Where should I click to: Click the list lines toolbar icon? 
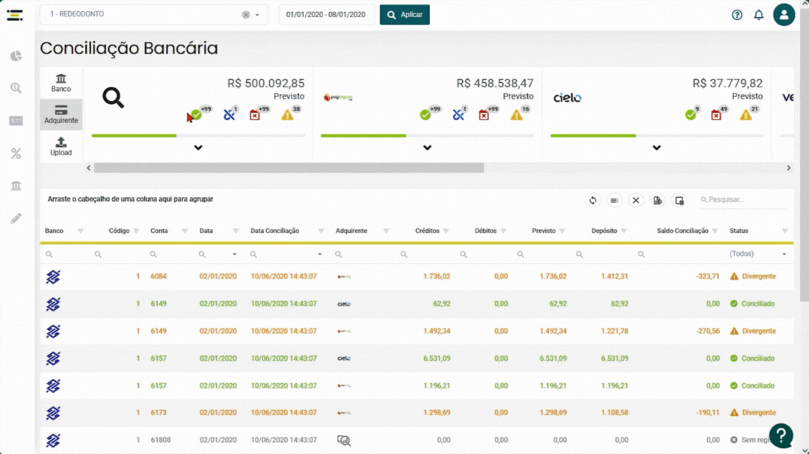click(x=614, y=200)
